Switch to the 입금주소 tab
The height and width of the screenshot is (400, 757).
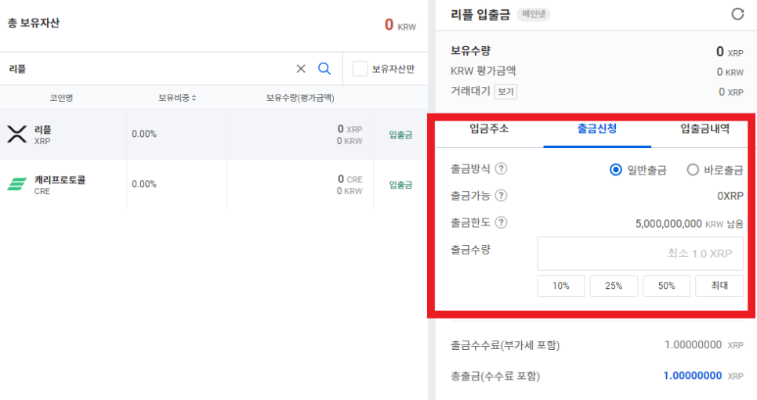click(489, 129)
